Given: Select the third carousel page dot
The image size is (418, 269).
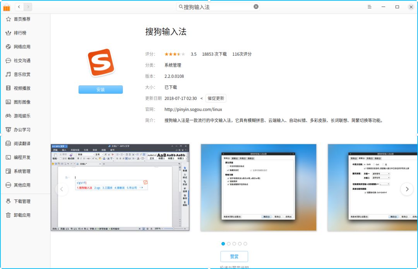Looking at the screenshot, I should pos(234,244).
